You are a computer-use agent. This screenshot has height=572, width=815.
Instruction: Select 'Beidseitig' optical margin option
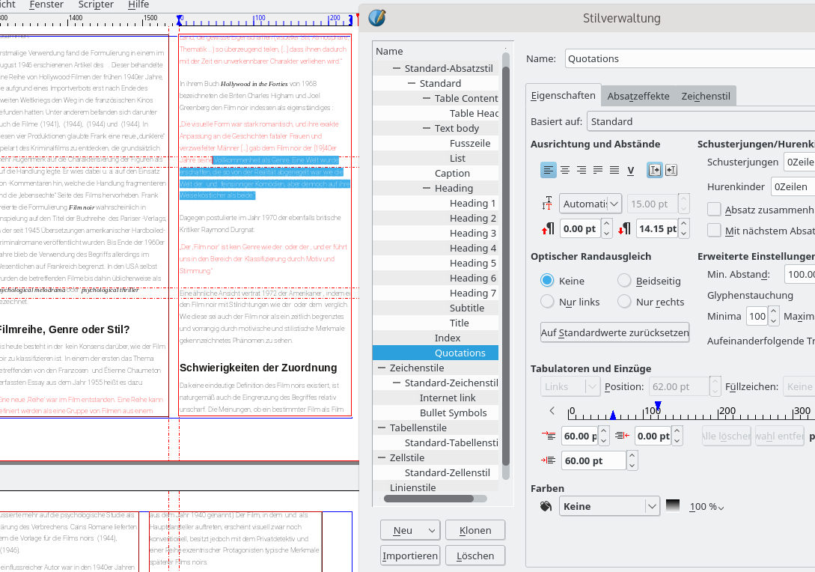624,281
